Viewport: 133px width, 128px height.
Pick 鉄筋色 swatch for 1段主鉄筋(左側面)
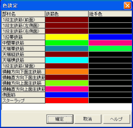(x=67, y=25)
